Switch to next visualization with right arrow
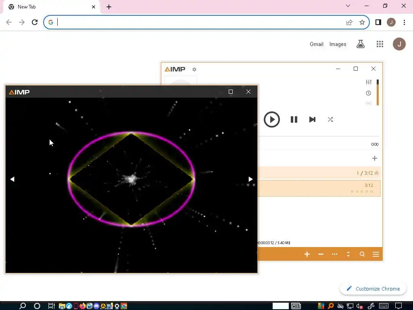This screenshot has height=310, width=413. click(x=250, y=179)
